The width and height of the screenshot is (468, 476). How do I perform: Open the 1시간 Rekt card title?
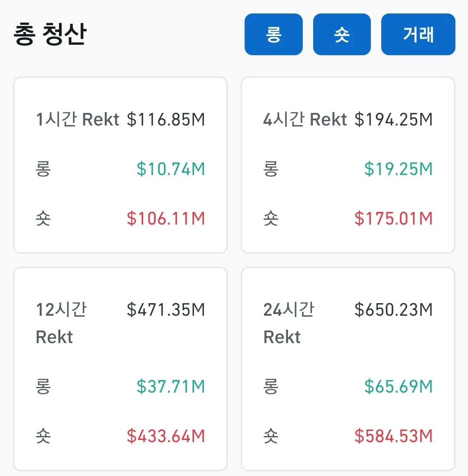tap(77, 119)
